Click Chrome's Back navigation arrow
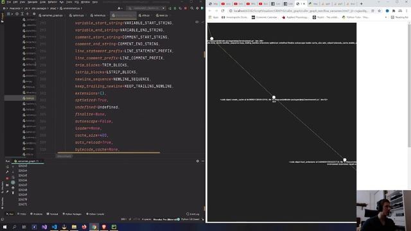 [210, 11]
